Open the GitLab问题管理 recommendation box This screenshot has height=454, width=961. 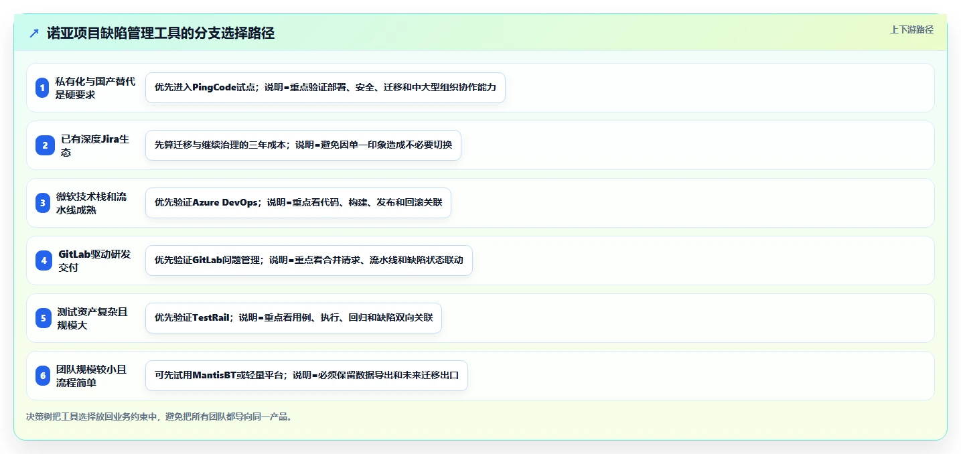[309, 260]
